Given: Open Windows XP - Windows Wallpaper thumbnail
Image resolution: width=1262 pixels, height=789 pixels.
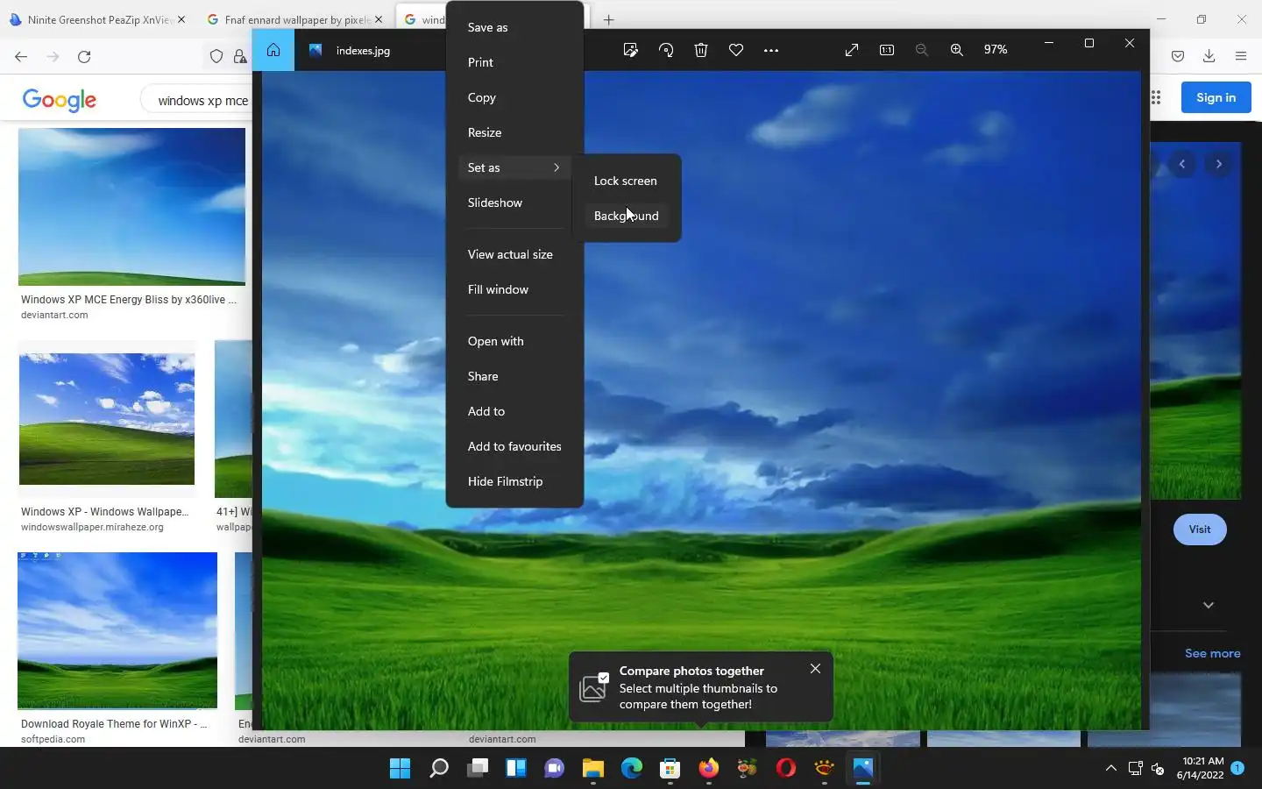Looking at the screenshot, I should coord(107,419).
